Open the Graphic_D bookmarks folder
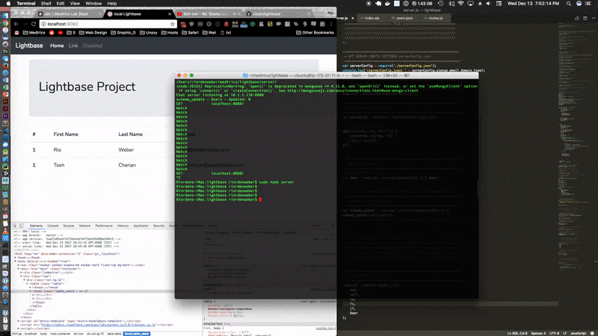This screenshot has width=598, height=336. 123,33
